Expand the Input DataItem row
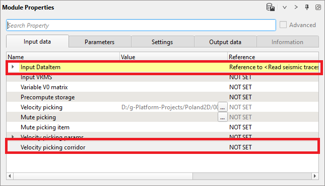The image size is (325, 186). tap(13, 67)
